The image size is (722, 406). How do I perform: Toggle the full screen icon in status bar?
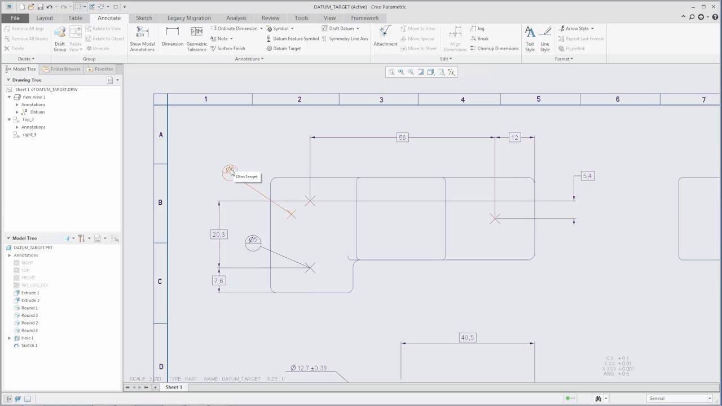(27, 399)
